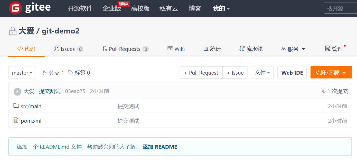
Task: Click the 2小时前 time in pom.xml row
Action: 337,121
